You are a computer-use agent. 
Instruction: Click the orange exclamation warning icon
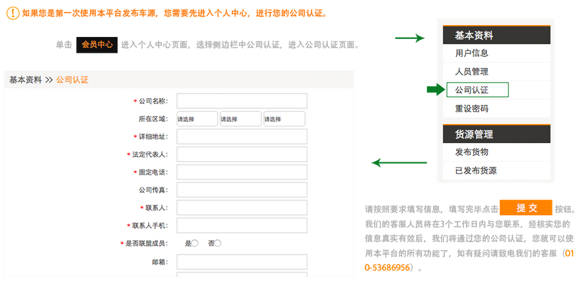pyautogui.click(x=12, y=13)
